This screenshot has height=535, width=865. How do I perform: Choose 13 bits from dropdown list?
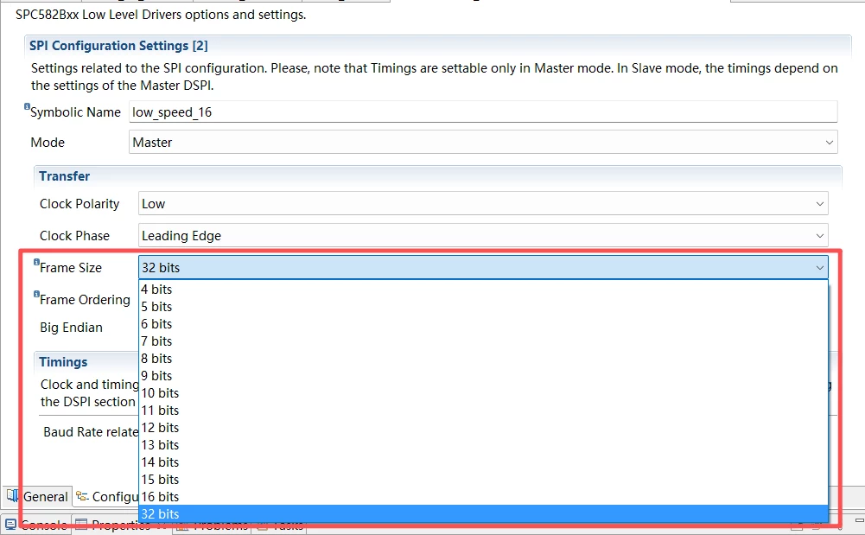pyautogui.click(x=483, y=445)
